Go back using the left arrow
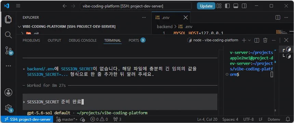Image resolution: width=294 pixels, height=123 pixels. 65,6
